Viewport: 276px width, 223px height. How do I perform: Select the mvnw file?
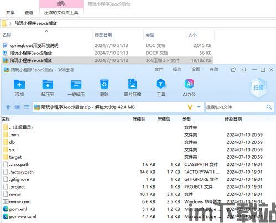(x=15, y=194)
